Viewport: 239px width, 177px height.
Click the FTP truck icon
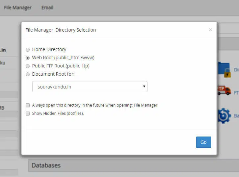(224, 90)
